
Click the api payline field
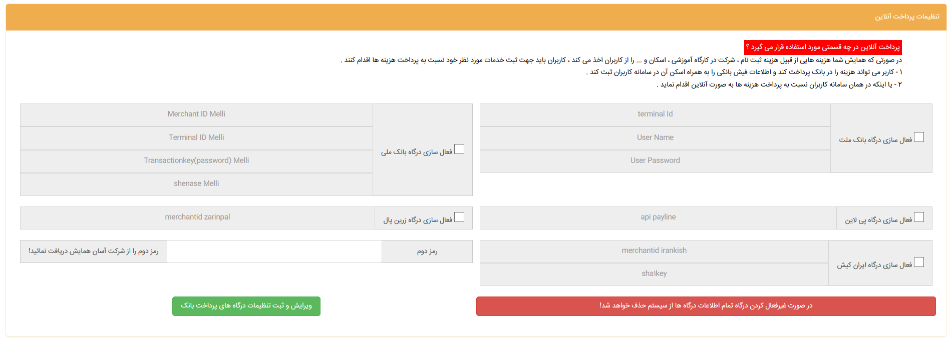click(658, 217)
